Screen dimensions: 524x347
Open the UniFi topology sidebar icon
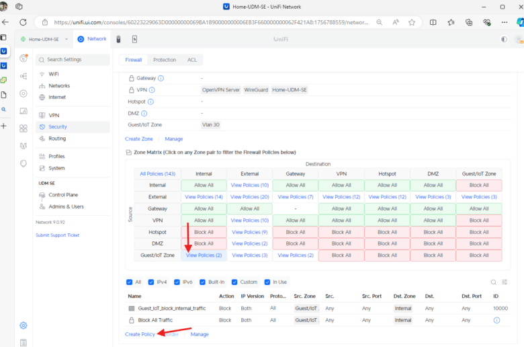coord(24,76)
